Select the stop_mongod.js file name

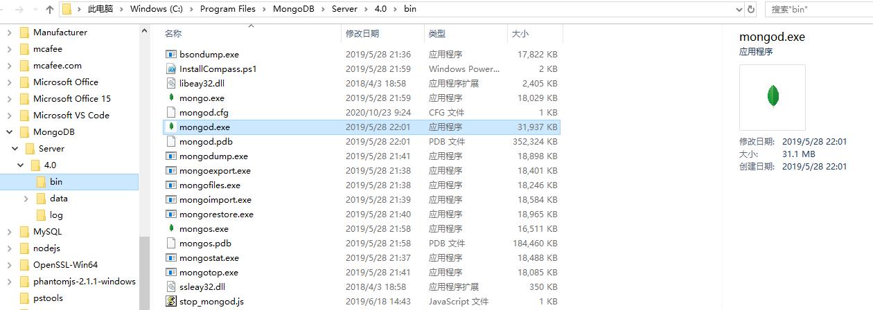click(211, 301)
